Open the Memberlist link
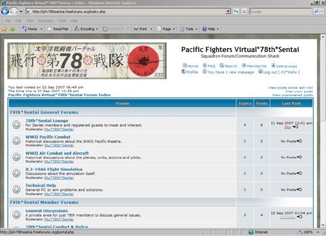Image resolution: width=326 pixels, height=236 pixels. 254,66
